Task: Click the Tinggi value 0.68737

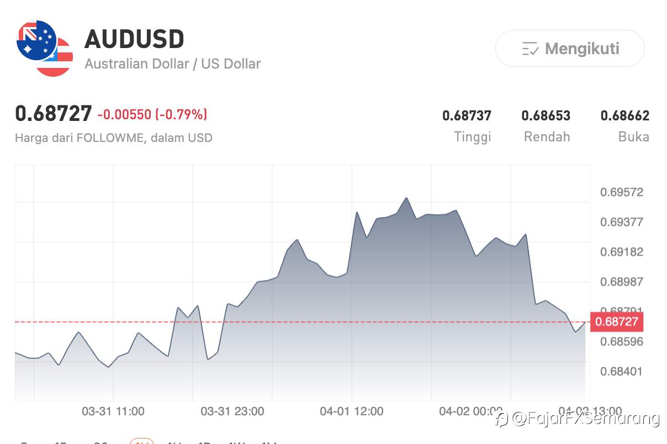Action: (x=467, y=116)
